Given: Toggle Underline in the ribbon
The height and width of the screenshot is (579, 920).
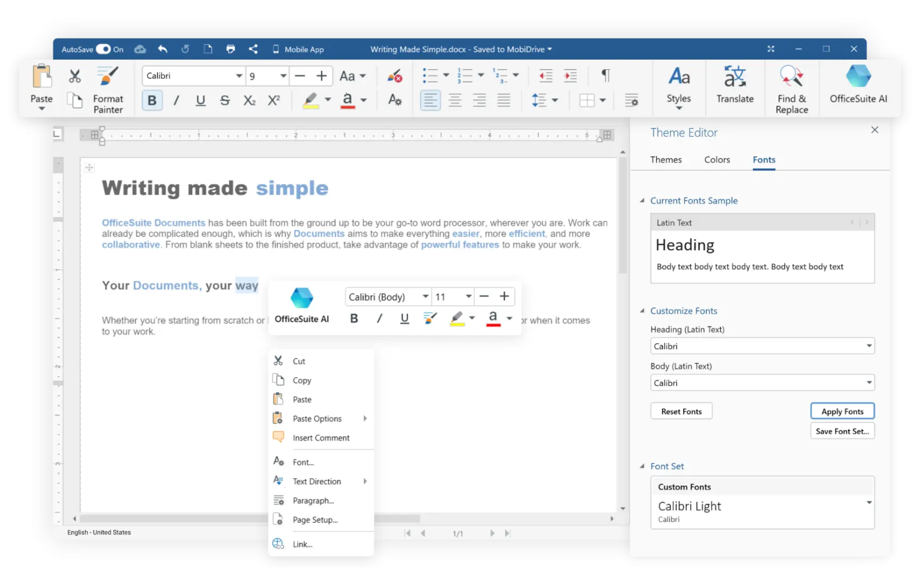Looking at the screenshot, I should click(x=201, y=101).
